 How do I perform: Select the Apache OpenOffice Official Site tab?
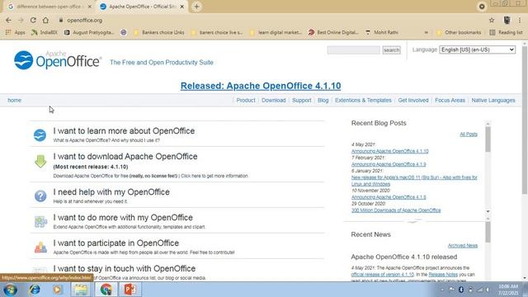click(x=143, y=7)
